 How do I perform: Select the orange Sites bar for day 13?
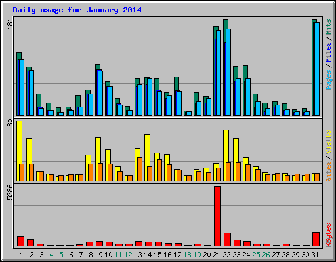point(140,169)
